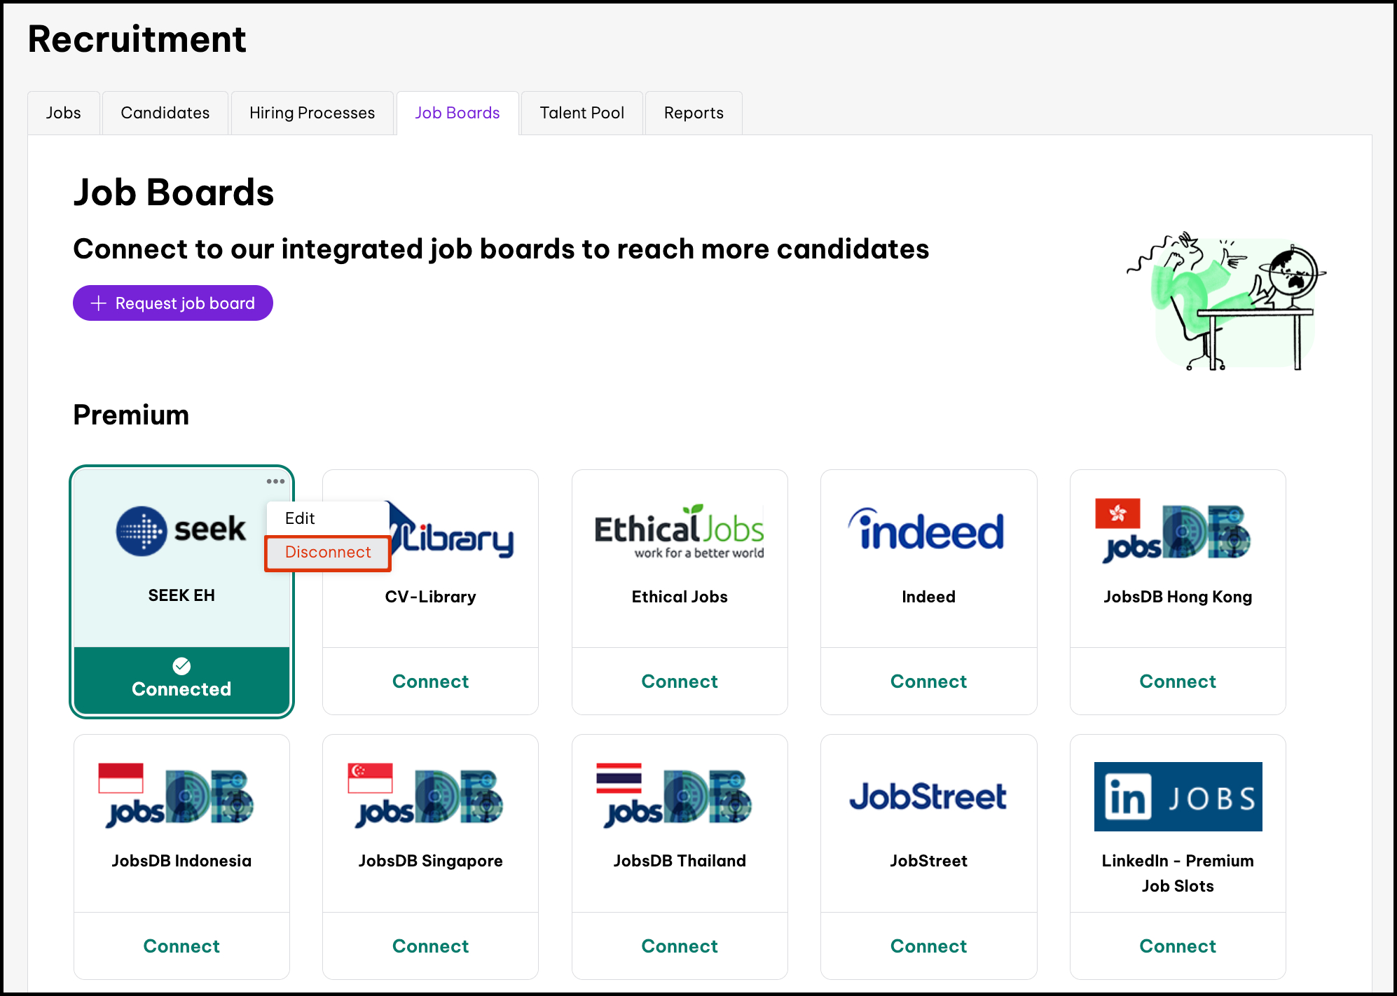Choose Disconnect from the SEEK dropdown menu
The height and width of the screenshot is (996, 1397).
click(x=328, y=553)
